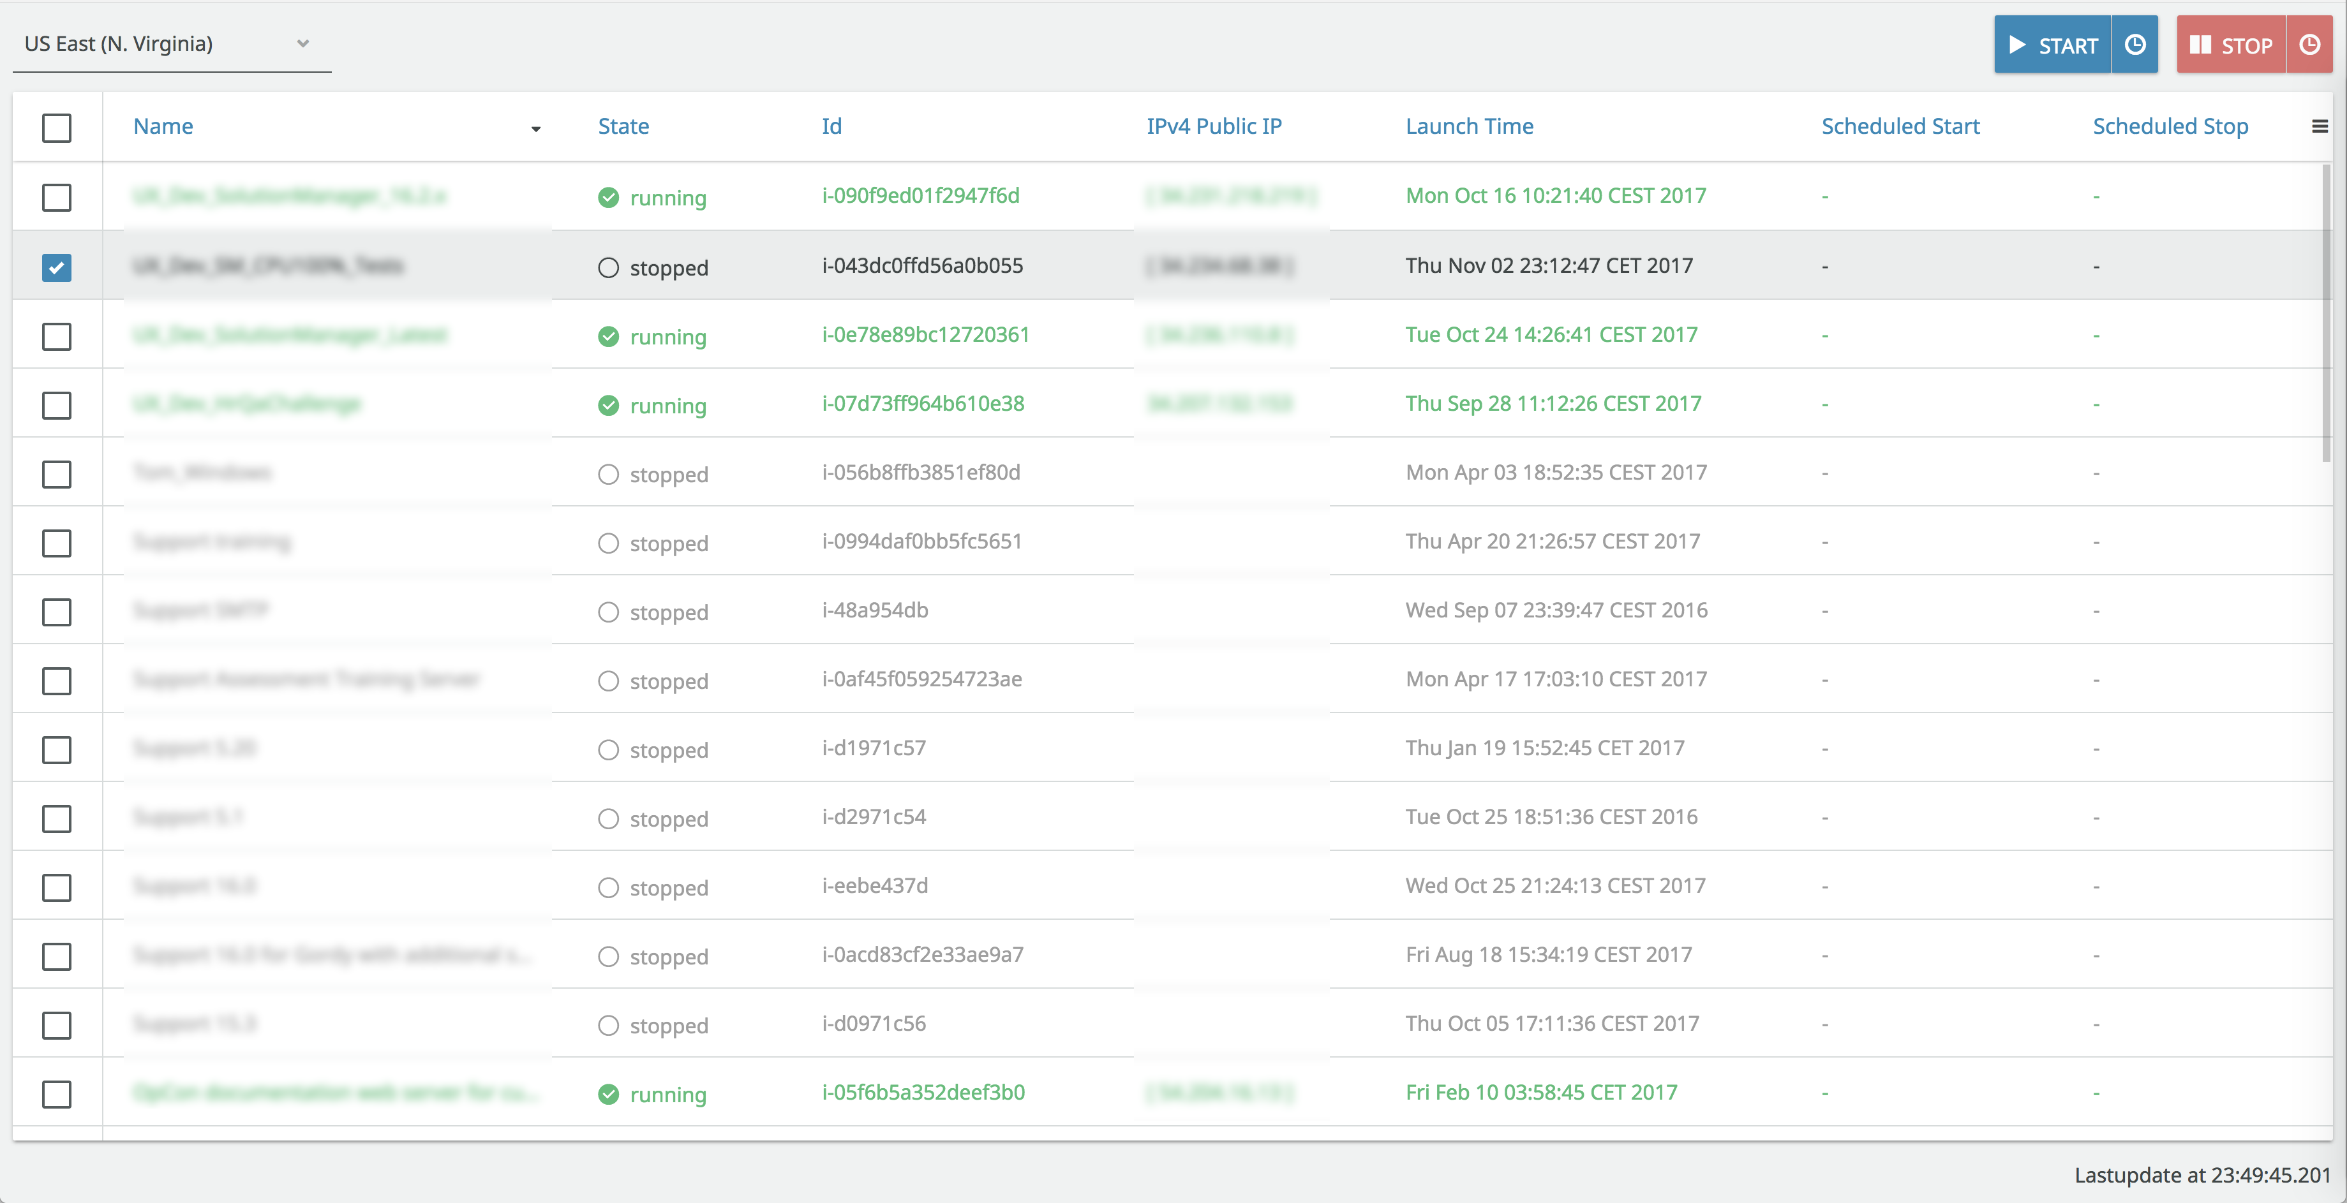The width and height of the screenshot is (2347, 1203).
Task: Check the box for instance i-eebe437d
Action: point(57,887)
